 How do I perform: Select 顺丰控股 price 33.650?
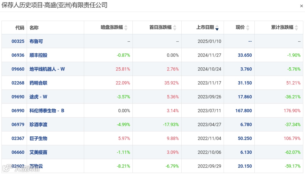245,55
